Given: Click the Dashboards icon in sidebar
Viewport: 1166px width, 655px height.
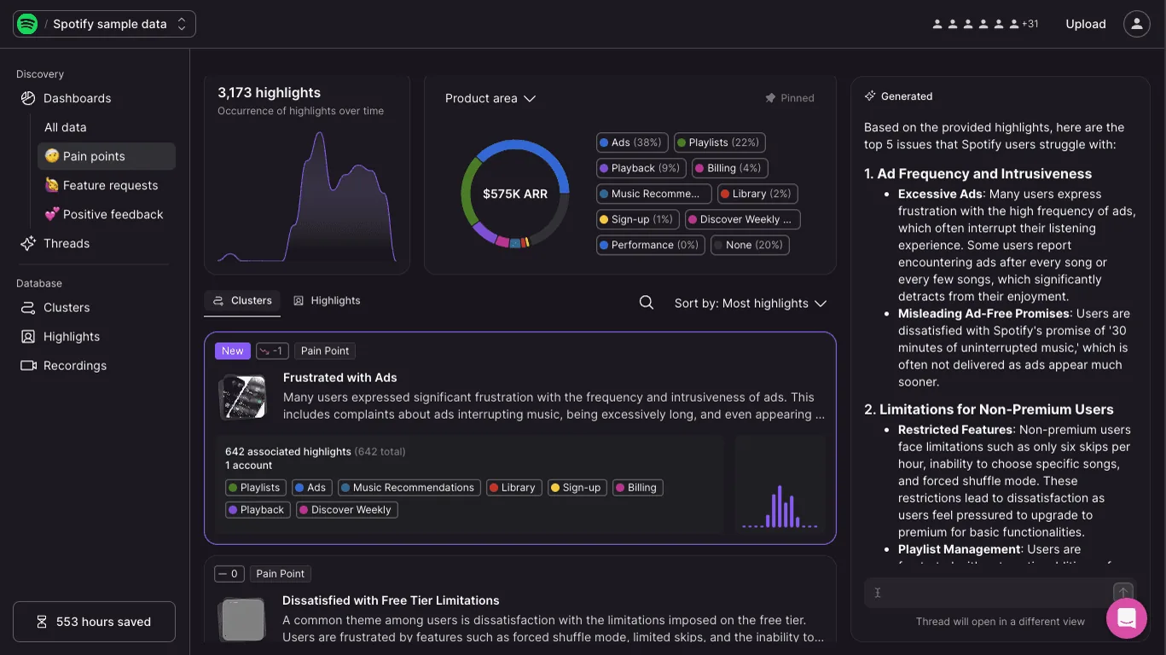Looking at the screenshot, I should coord(28,98).
